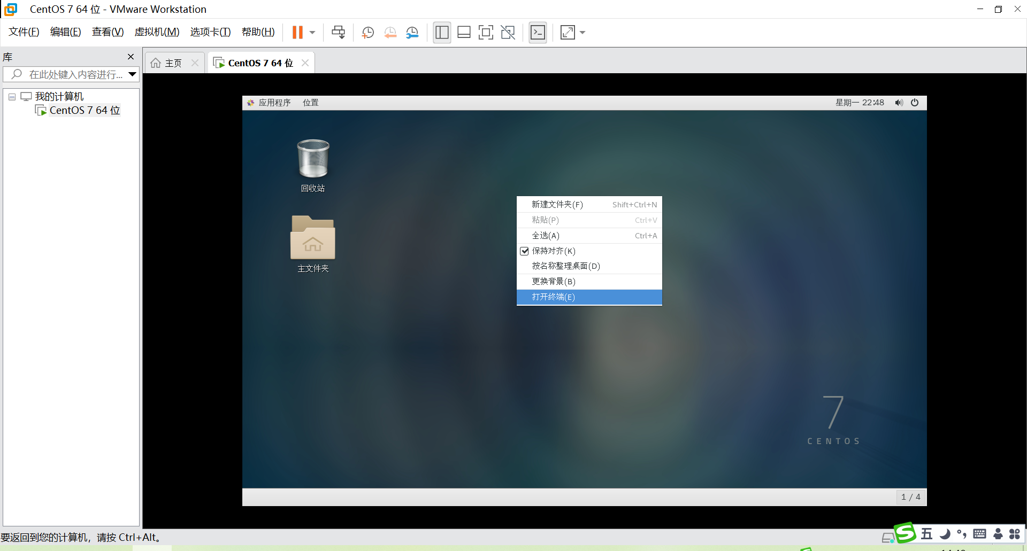
Task: Click the stretch guest display icon
Action: 568,33
